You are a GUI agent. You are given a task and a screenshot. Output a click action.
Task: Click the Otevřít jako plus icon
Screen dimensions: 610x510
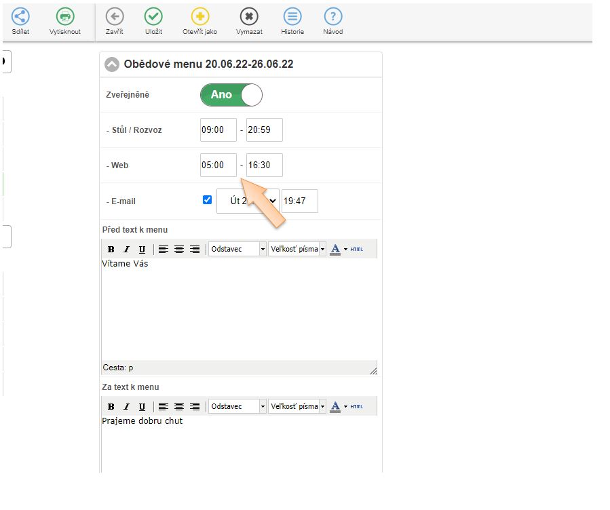(199, 17)
